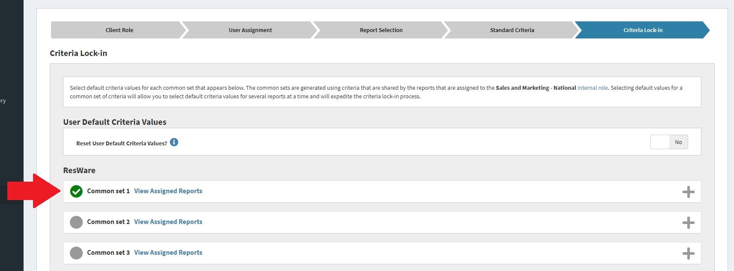The height and width of the screenshot is (271, 734).
Task: View Assigned Reports for Common set 2
Action: point(168,222)
